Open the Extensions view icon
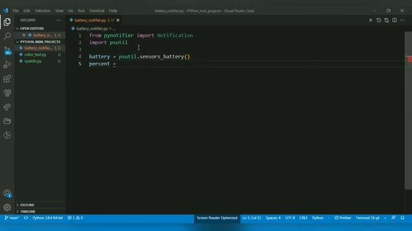412x231 pixels. [7, 79]
